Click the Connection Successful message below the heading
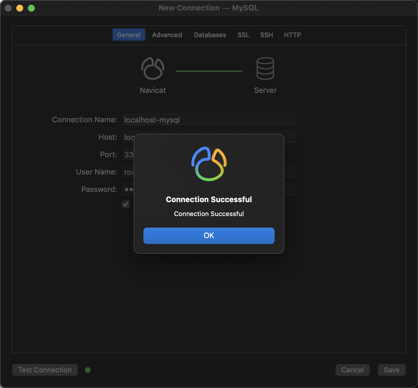The image size is (418, 388). pyautogui.click(x=209, y=214)
